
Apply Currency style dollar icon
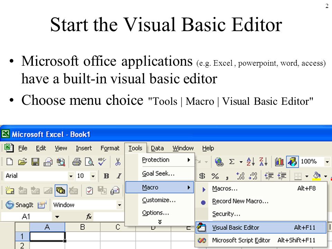click(202, 176)
